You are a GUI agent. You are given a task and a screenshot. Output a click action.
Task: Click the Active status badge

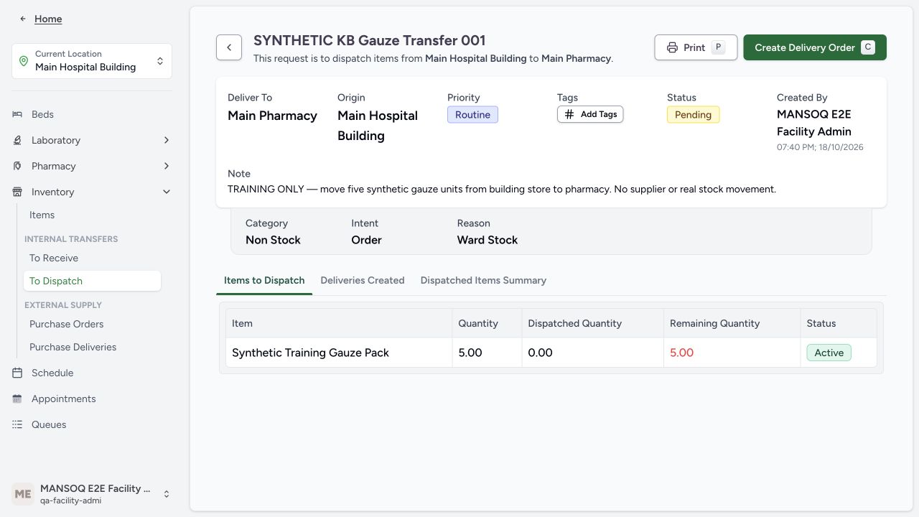pos(829,353)
